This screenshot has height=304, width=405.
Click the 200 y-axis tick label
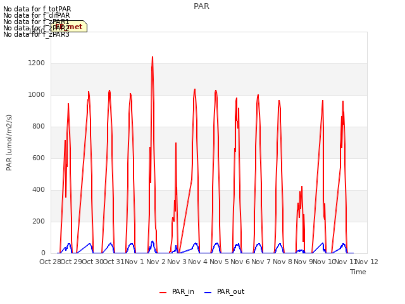click(x=39, y=222)
